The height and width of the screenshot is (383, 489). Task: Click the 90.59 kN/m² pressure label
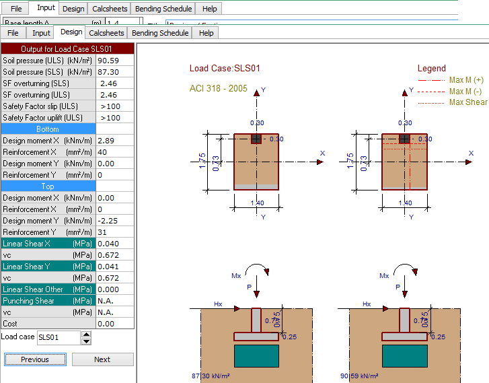[359, 376]
